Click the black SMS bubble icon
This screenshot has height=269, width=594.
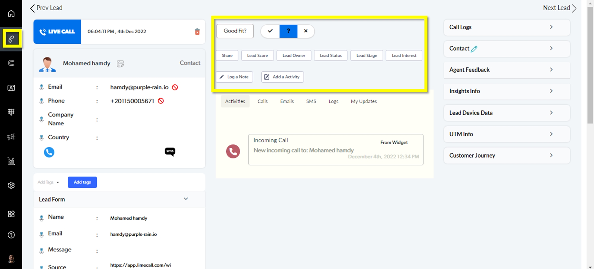[170, 152]
